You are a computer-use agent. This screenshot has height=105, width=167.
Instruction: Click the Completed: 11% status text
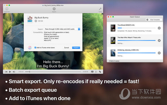[x=134, y=31]
